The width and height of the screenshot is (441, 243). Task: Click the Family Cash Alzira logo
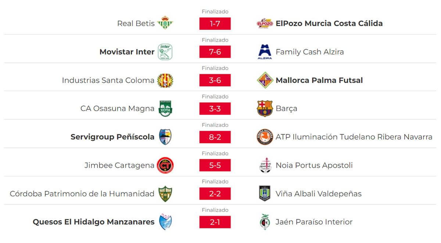coord(265,52)
